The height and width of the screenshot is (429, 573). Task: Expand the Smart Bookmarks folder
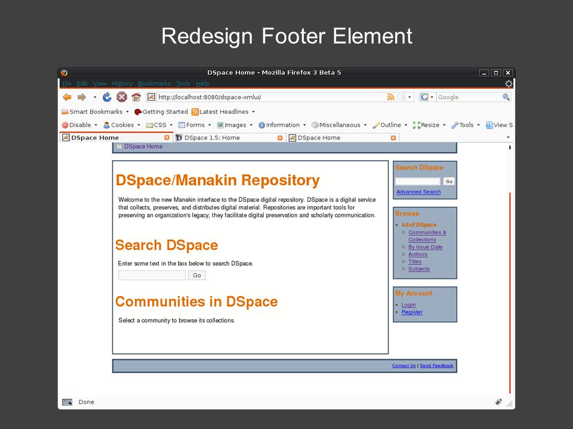click(x=95, y=111)
